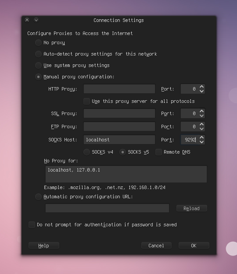Click the HTTP Proxy label
This screenshot has height=274, width=237.
click(x=63, y=89)
